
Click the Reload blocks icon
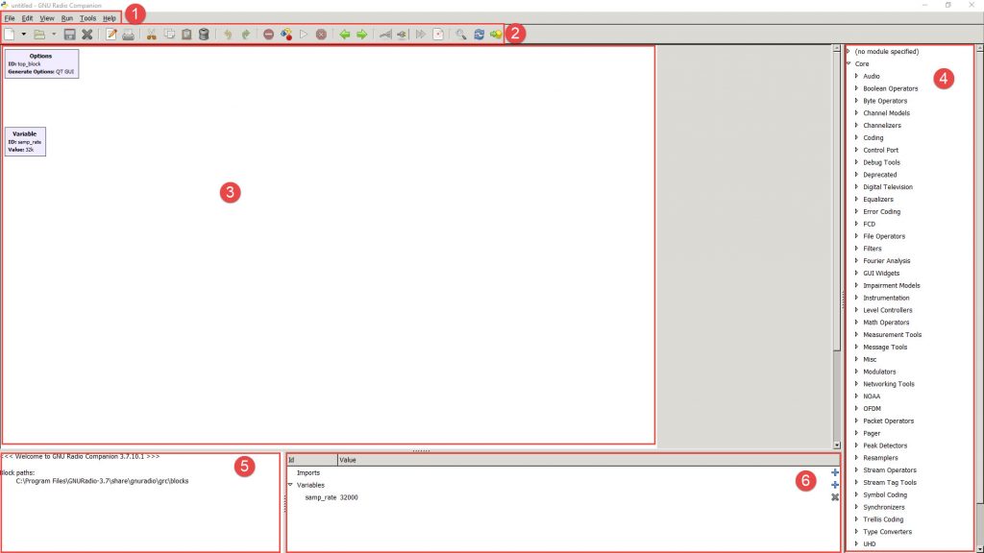pyautogui.click(x=479, y=35)
